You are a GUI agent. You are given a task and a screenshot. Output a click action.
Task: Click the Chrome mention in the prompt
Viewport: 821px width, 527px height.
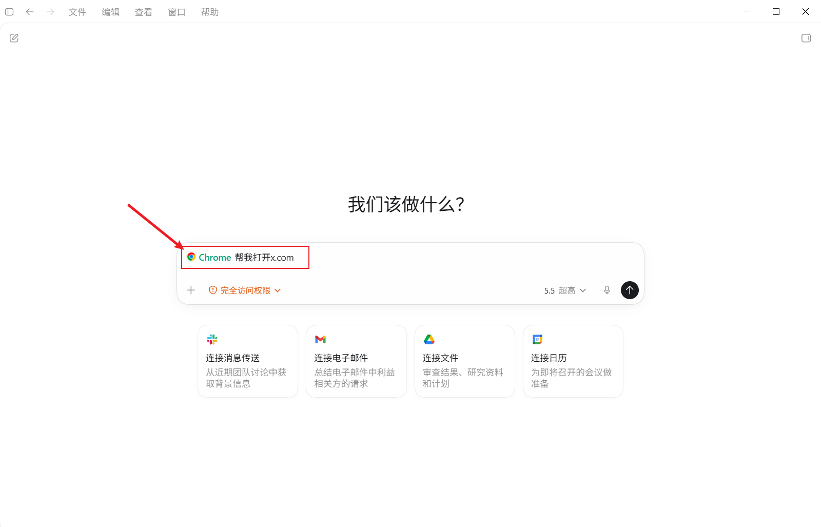pyautogui.click(x=209, y=257)
